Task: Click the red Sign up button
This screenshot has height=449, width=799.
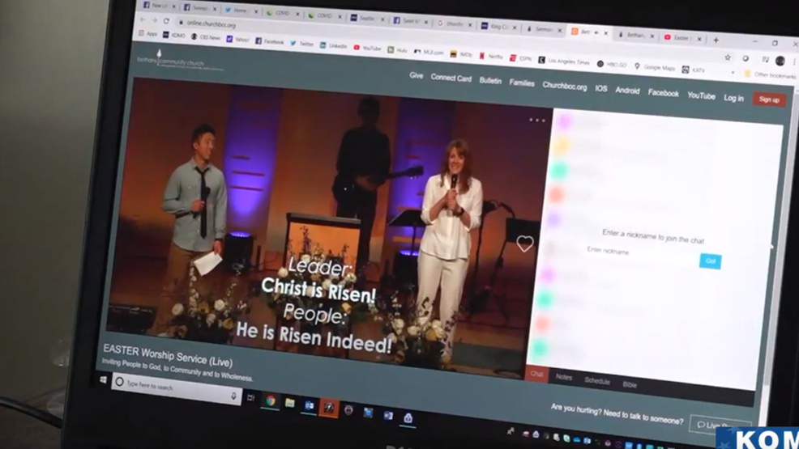Action: (768, 100)
